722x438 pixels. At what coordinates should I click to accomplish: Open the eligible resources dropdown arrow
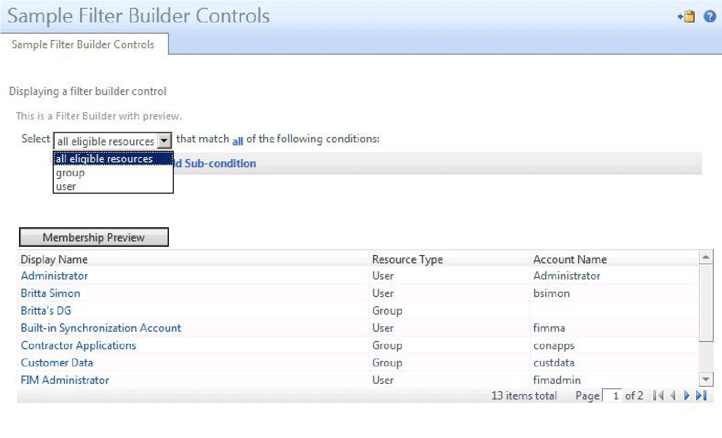coord(165,141)
